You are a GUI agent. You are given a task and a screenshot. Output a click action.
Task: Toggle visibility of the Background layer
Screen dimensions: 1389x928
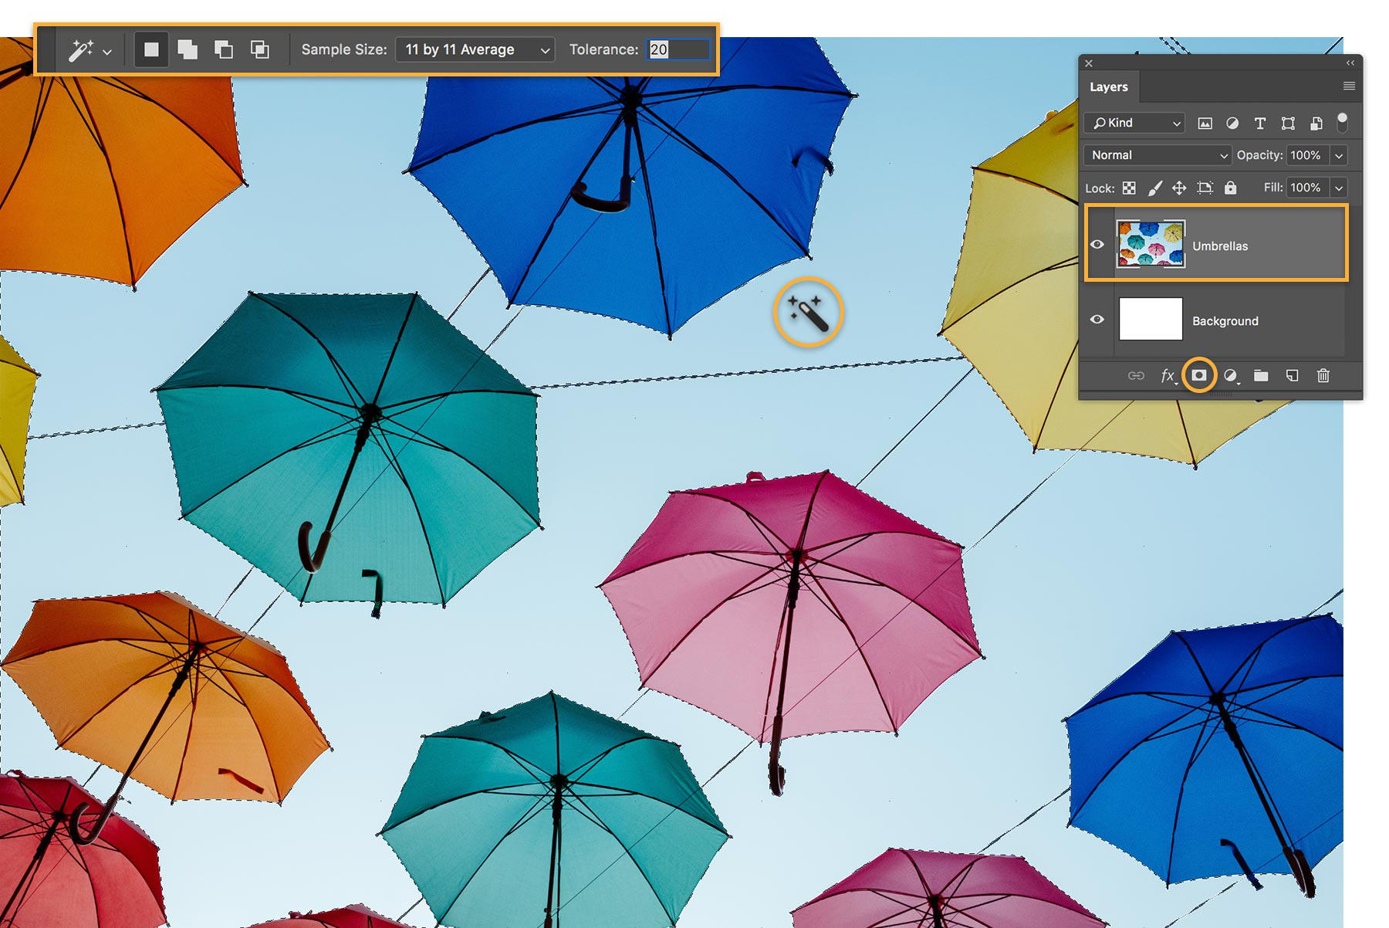tap(1098, 320)
